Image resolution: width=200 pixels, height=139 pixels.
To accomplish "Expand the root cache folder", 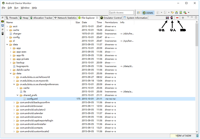I will coord(7,30).
